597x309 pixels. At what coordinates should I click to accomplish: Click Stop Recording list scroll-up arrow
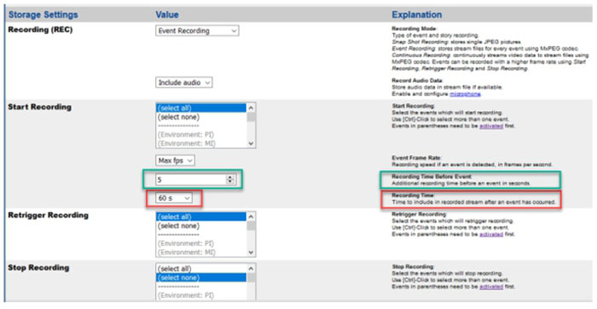coord(251,269)
